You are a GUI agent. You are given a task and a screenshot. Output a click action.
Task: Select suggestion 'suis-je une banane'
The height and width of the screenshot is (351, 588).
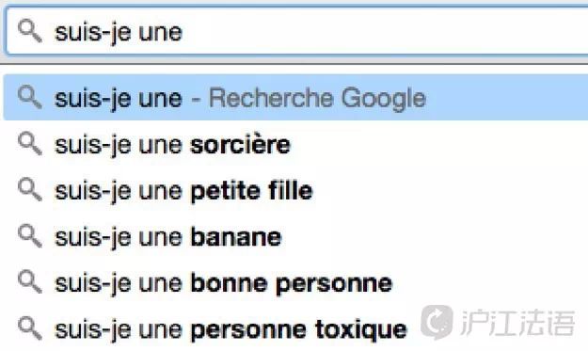pyautogui.click(x=295, y=236)
